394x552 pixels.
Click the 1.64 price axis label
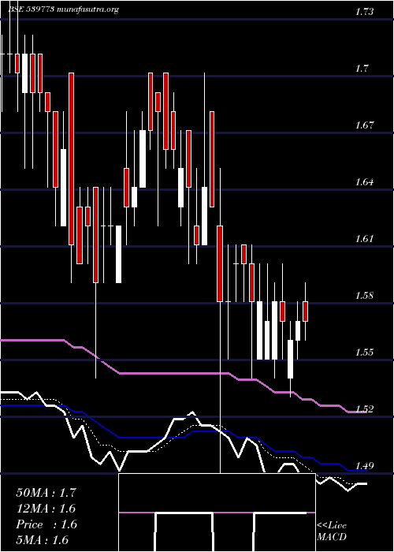click(364, 182)
